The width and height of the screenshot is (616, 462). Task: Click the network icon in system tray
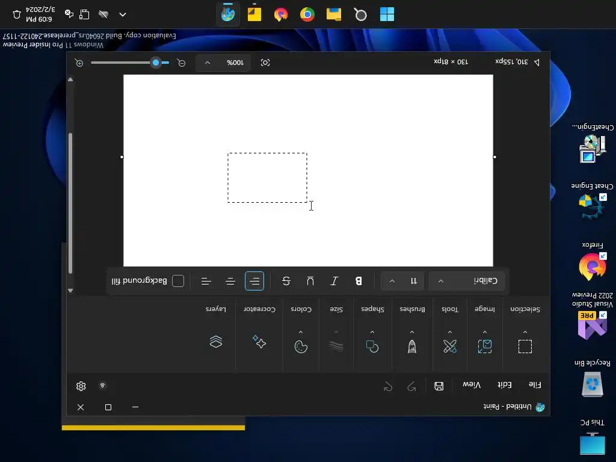(x=84, y=14)
